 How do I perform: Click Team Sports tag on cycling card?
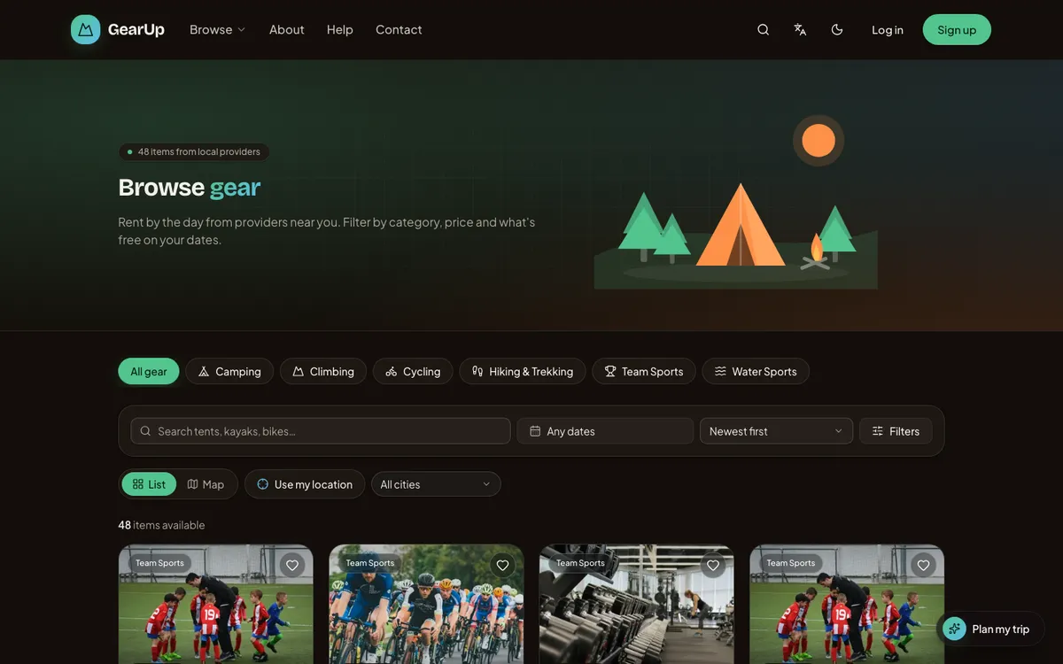coord(370,563)
